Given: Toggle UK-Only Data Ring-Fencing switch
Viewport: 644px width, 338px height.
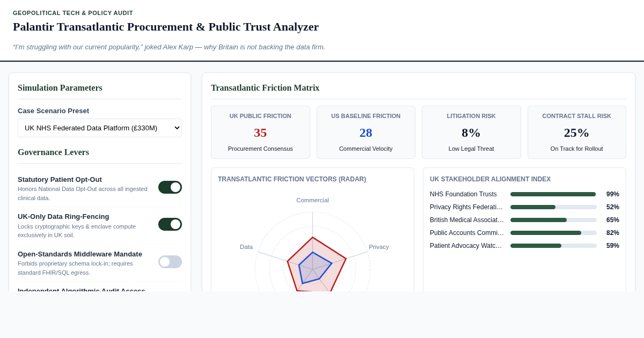Looking at the screenshot, I should click(x=170, y=224).
